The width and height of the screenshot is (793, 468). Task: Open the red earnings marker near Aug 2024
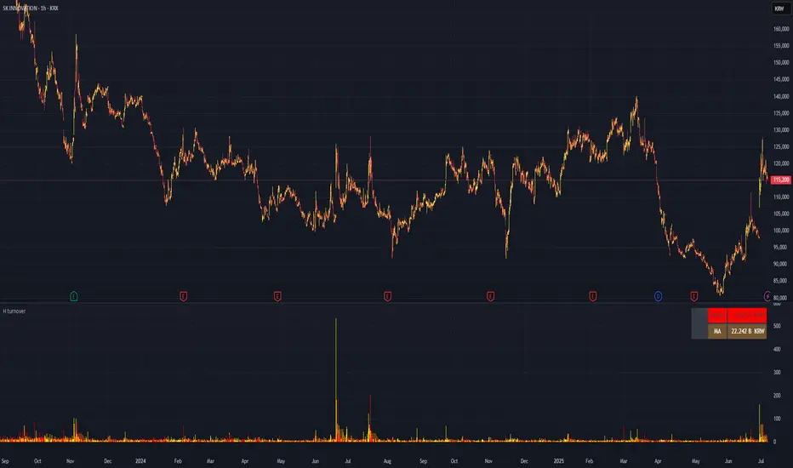(x=387, y=296)
